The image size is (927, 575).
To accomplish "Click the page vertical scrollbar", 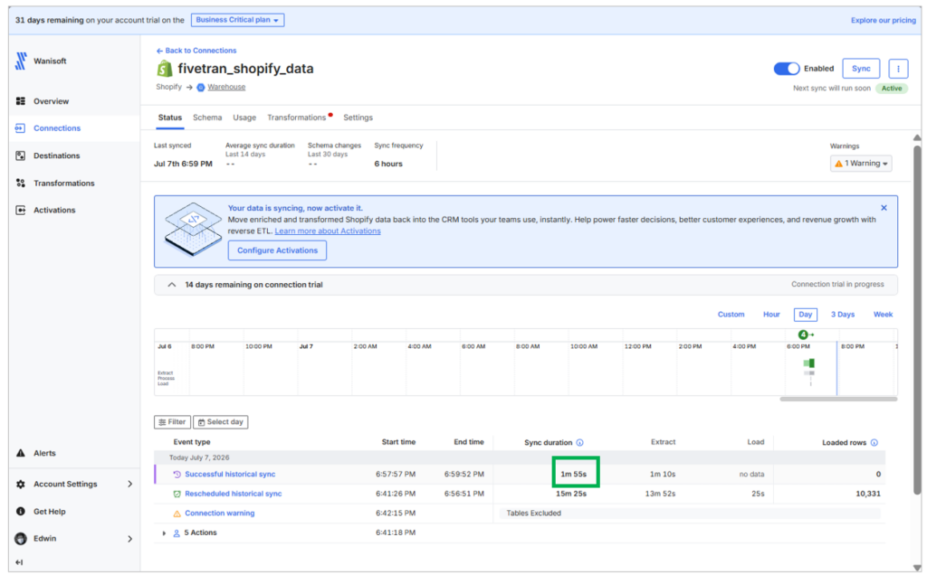I will click(917, 319).
